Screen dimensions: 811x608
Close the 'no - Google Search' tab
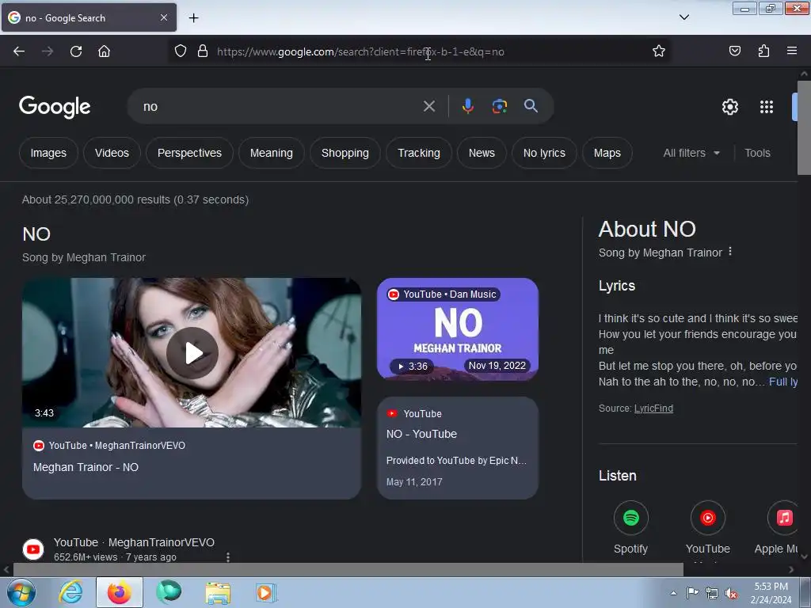pyautogui.click(x=164, y=17)
